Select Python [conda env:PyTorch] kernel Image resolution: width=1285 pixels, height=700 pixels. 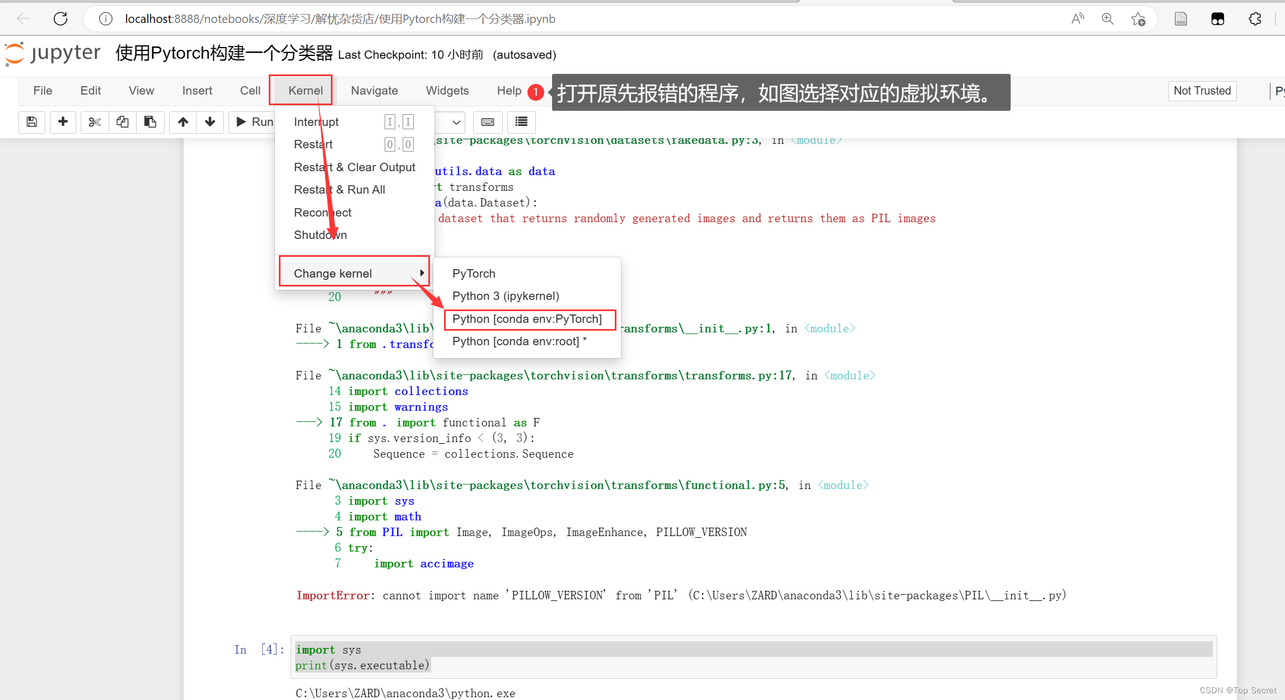[527, 319]
